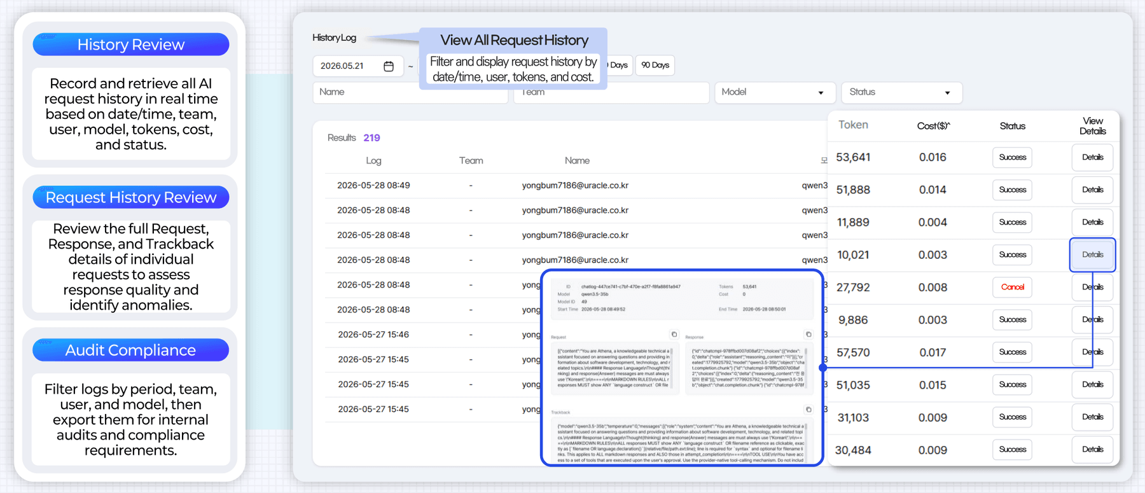Screen dimensions: 1145x493
Task: Click the cost value '0.015'
Action: click(x=933, y=384)
